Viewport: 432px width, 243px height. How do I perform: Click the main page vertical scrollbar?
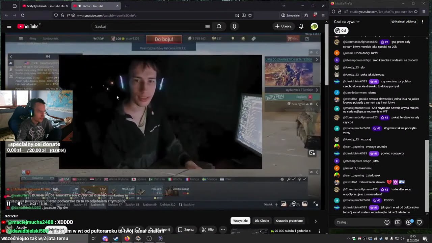tap(326, 54)
